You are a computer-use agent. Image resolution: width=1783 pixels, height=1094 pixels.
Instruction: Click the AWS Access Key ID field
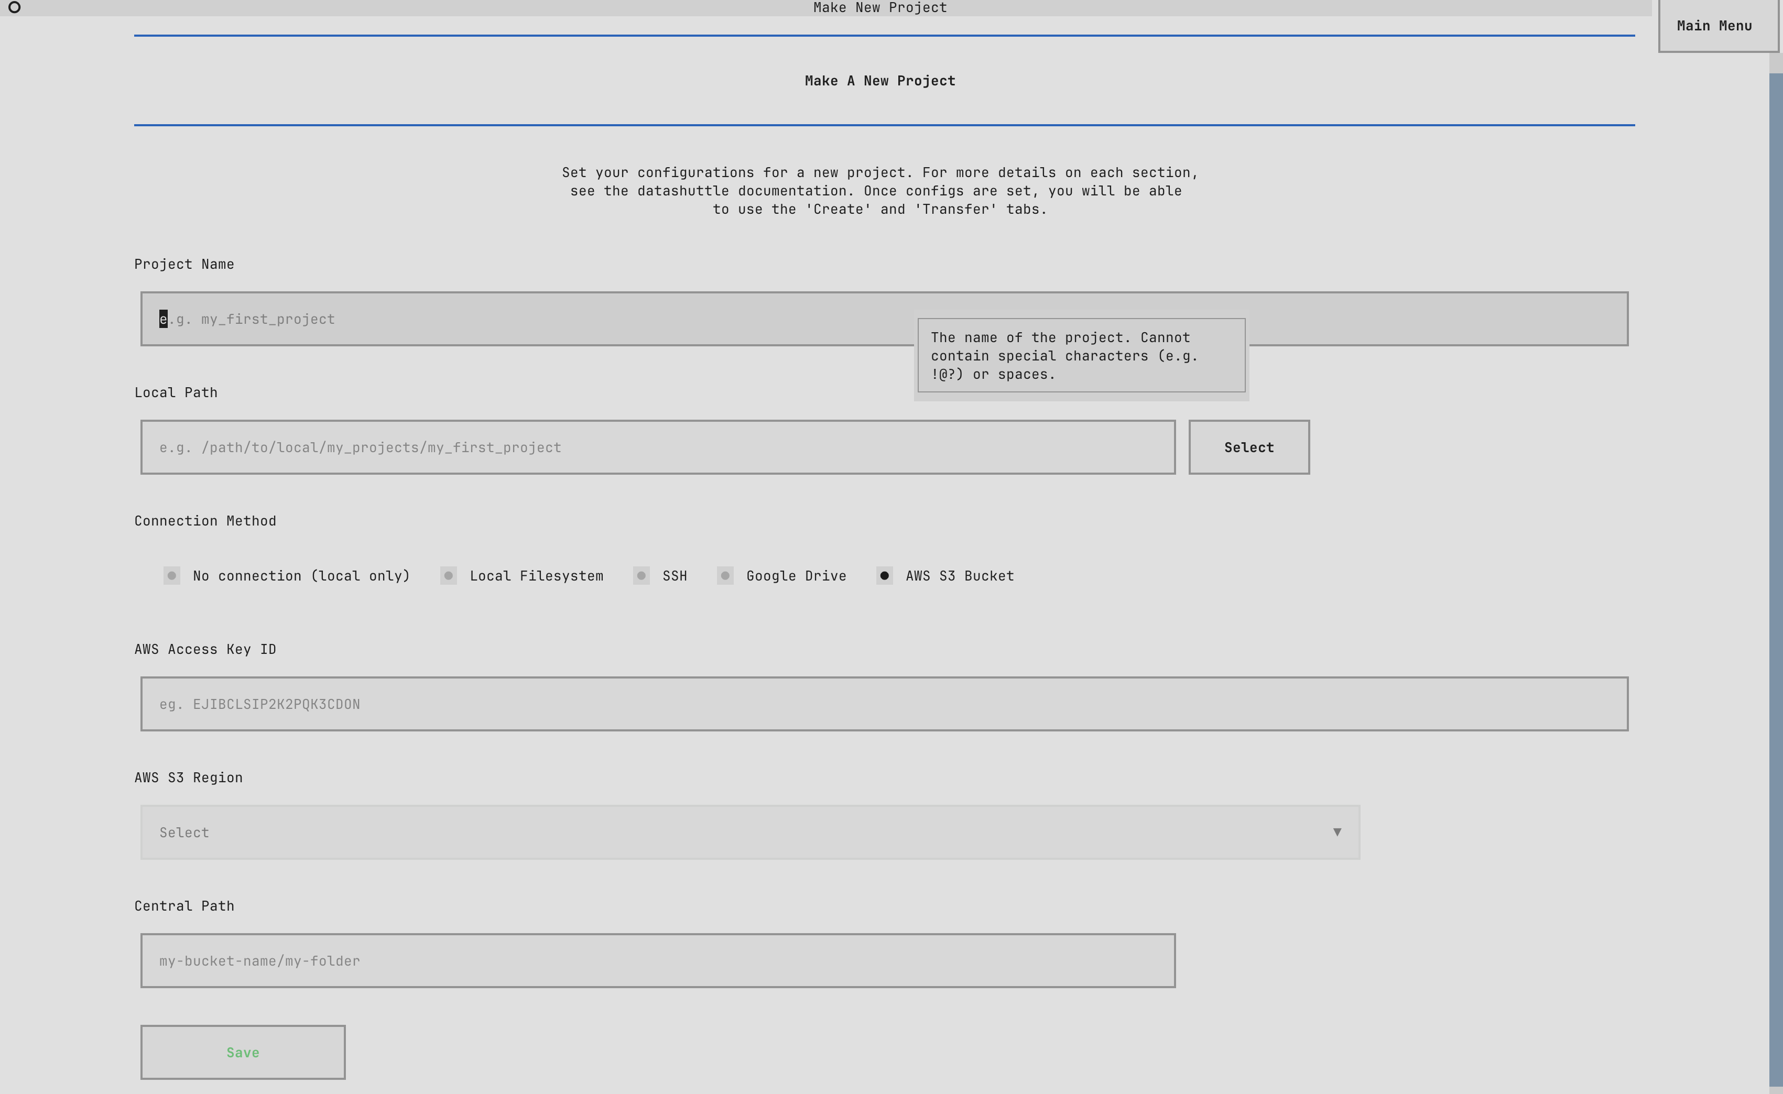pyautogui.click(x=884, y=704)
